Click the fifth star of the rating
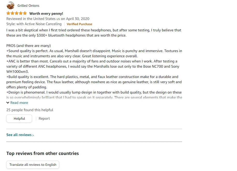Screen dimensions: 237x171 [x=25, y=13]
